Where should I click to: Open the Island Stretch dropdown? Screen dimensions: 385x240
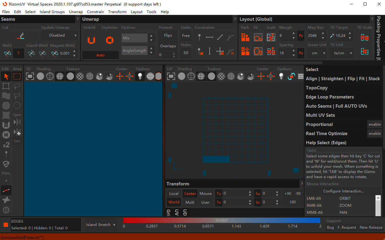[101, 225]
